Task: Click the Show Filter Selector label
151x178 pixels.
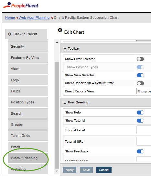Action: click(x=80, y=59)
